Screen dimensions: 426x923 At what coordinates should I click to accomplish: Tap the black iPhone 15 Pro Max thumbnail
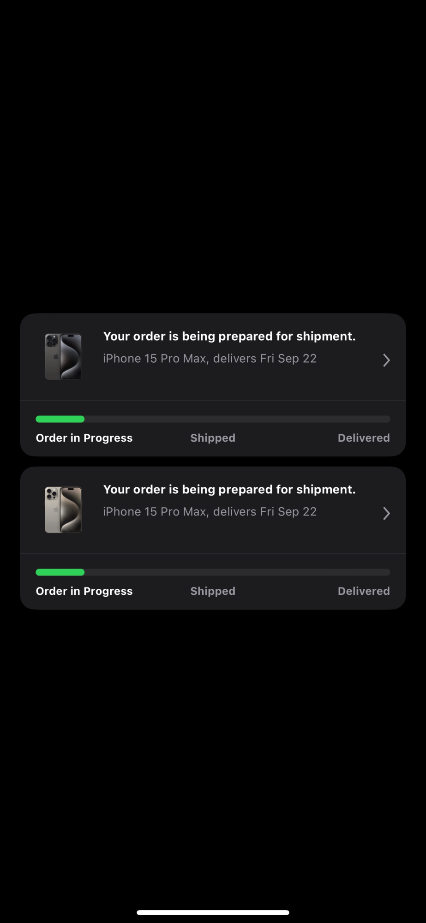pyautogui.click(x=63, y=357)
